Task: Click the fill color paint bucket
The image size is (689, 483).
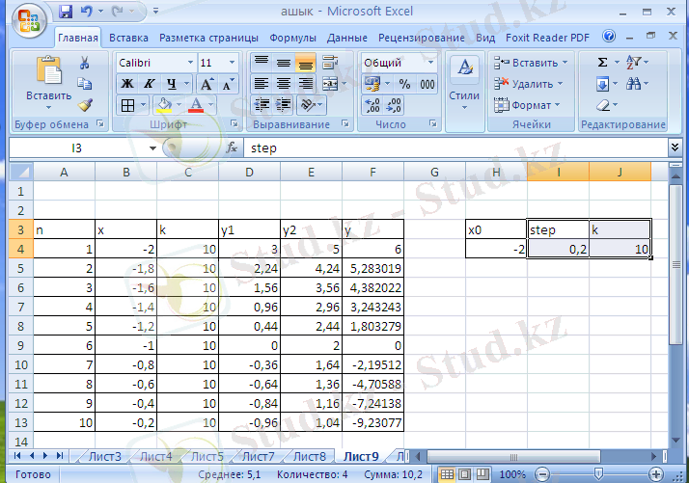Action: click(x=165, y=105)
